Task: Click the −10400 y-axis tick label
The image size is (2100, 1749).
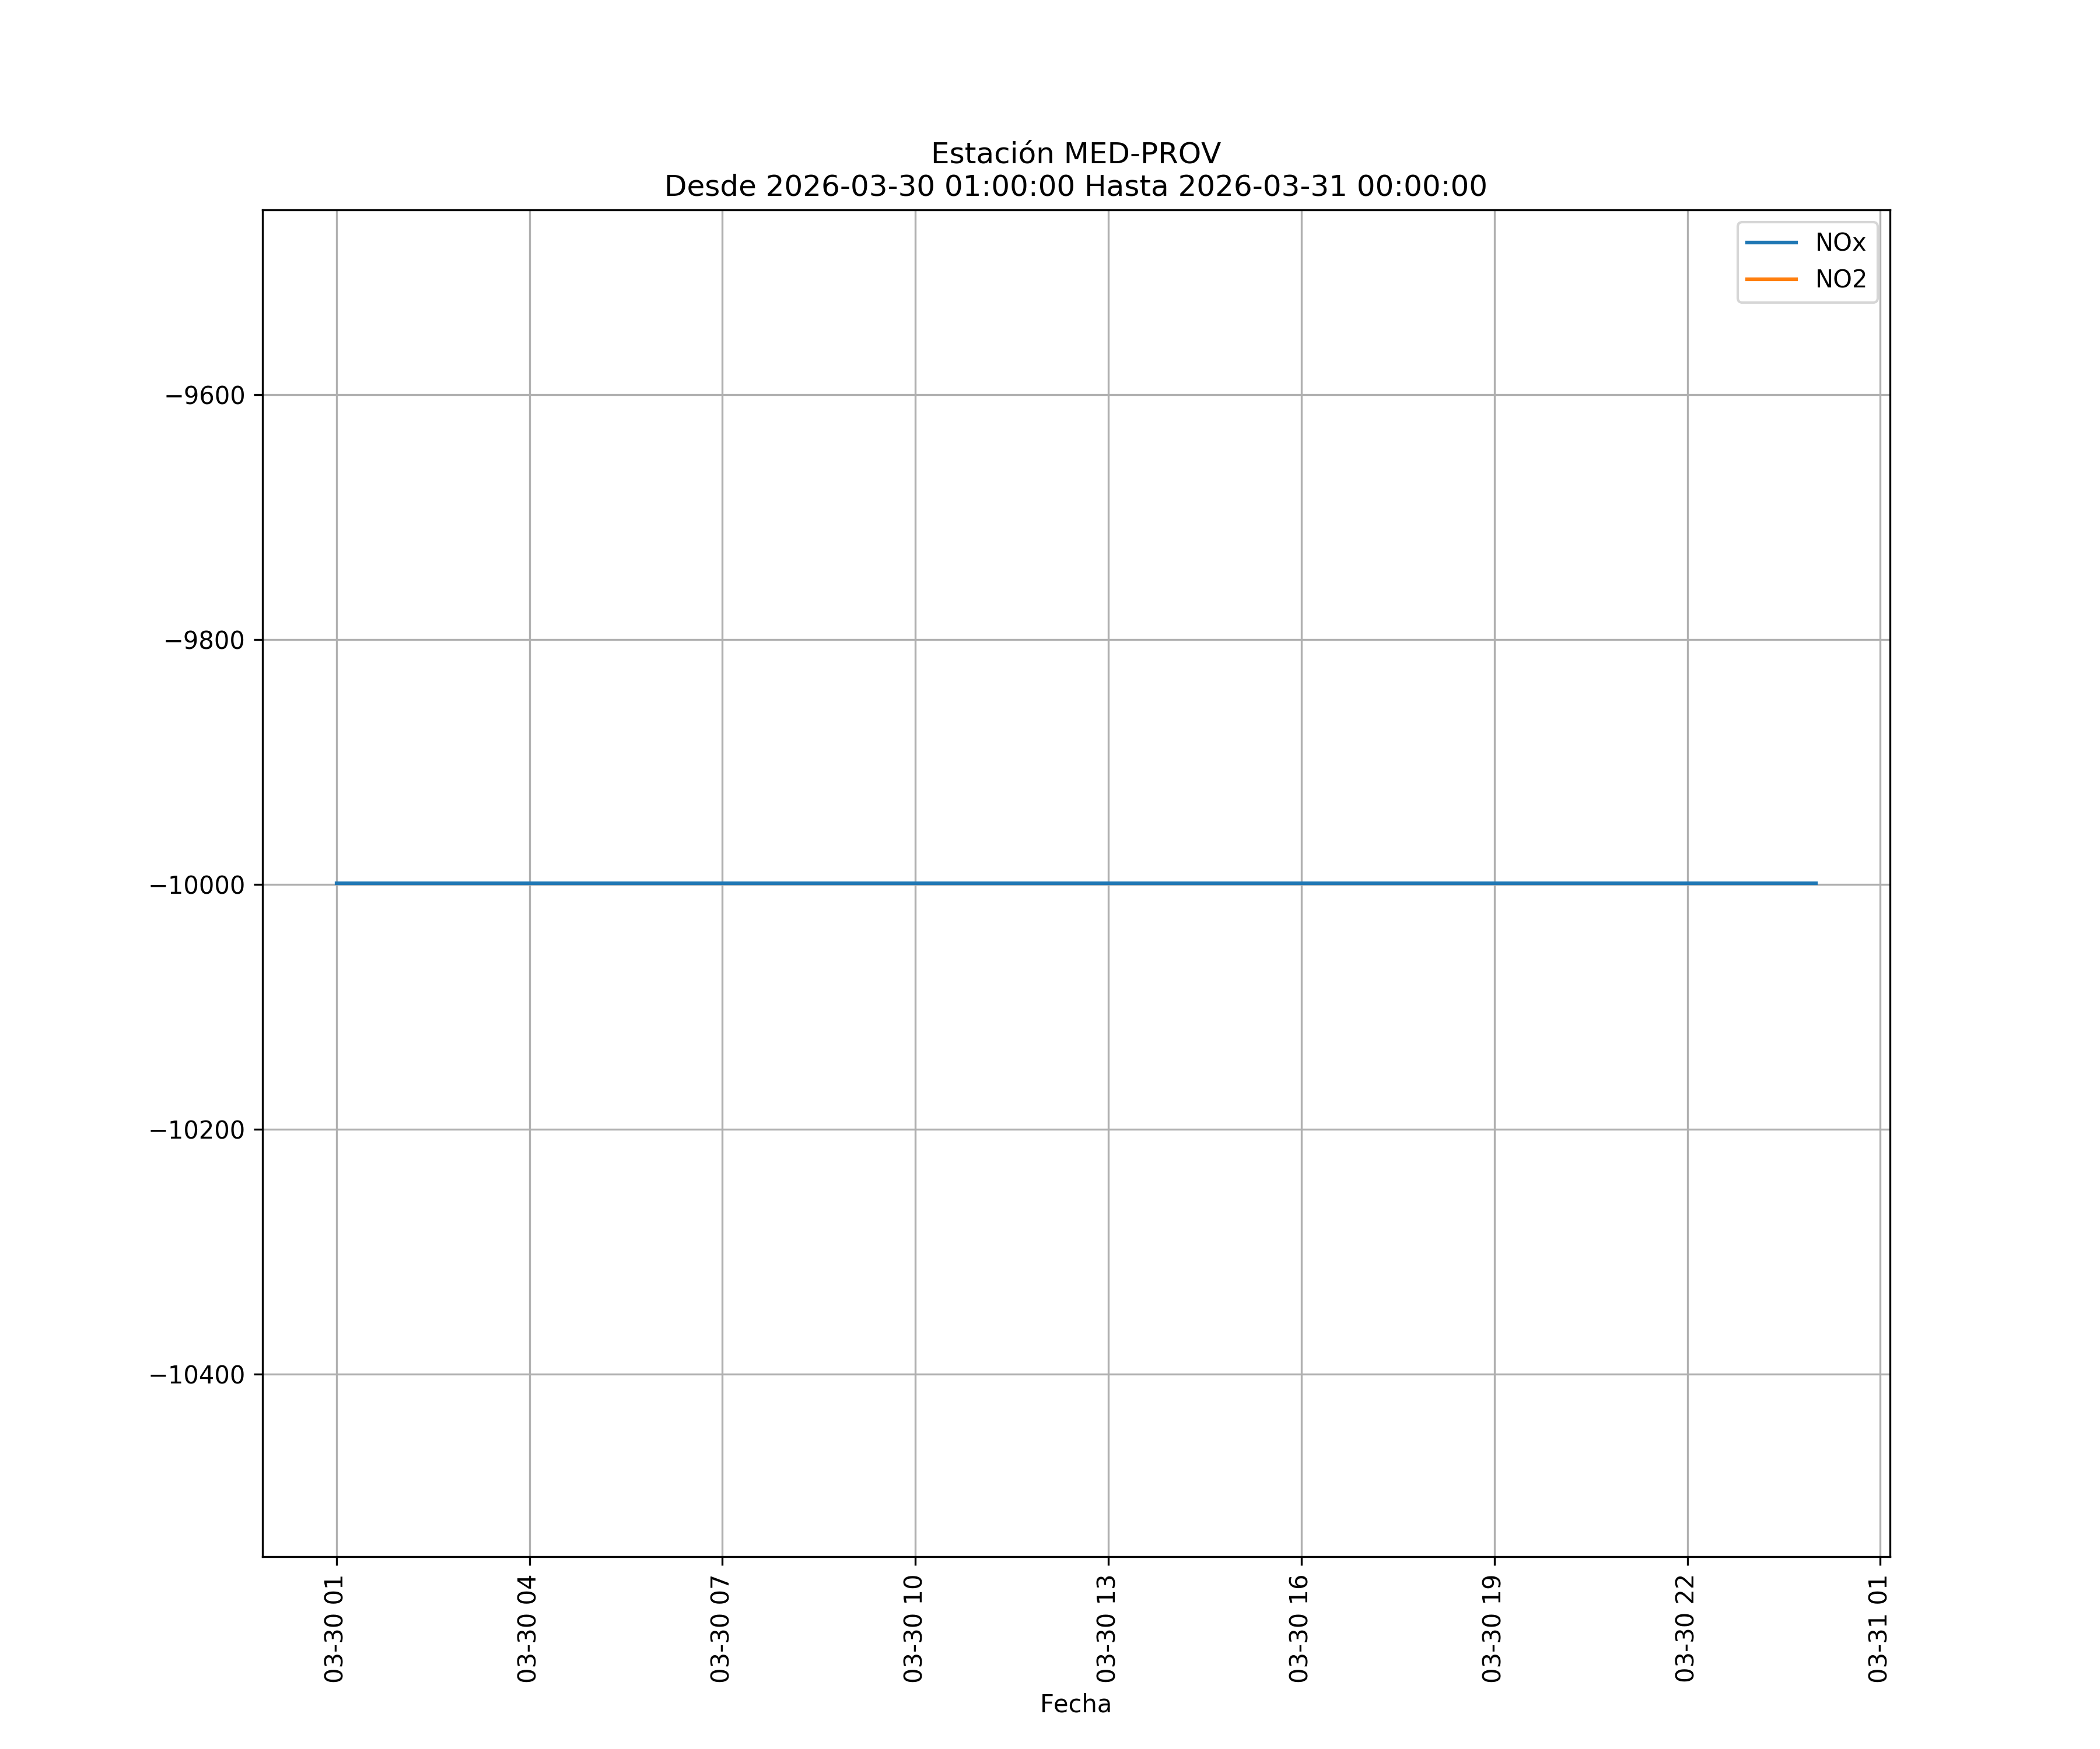Action: coord(198,1375)
